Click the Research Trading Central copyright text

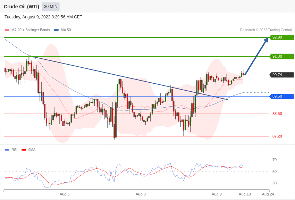[266, 30]
